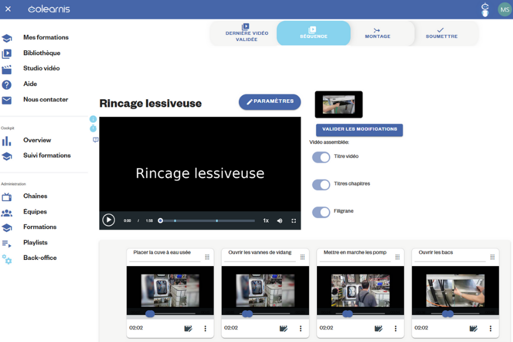Switch to Séquence tab
This screenshot has height=342, width=513.
click(x=313, y=33)
